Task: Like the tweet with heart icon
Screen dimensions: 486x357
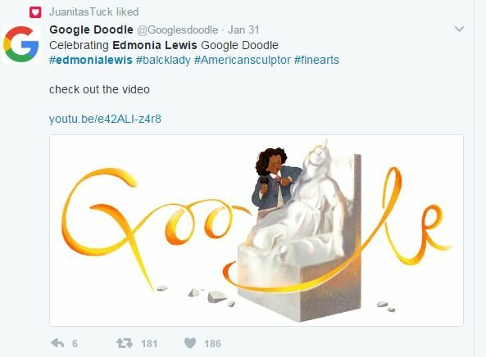Action: coord(190,343)
